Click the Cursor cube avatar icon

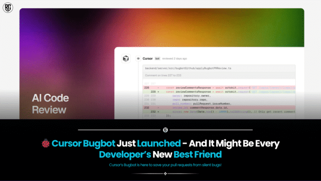(126, 59)
